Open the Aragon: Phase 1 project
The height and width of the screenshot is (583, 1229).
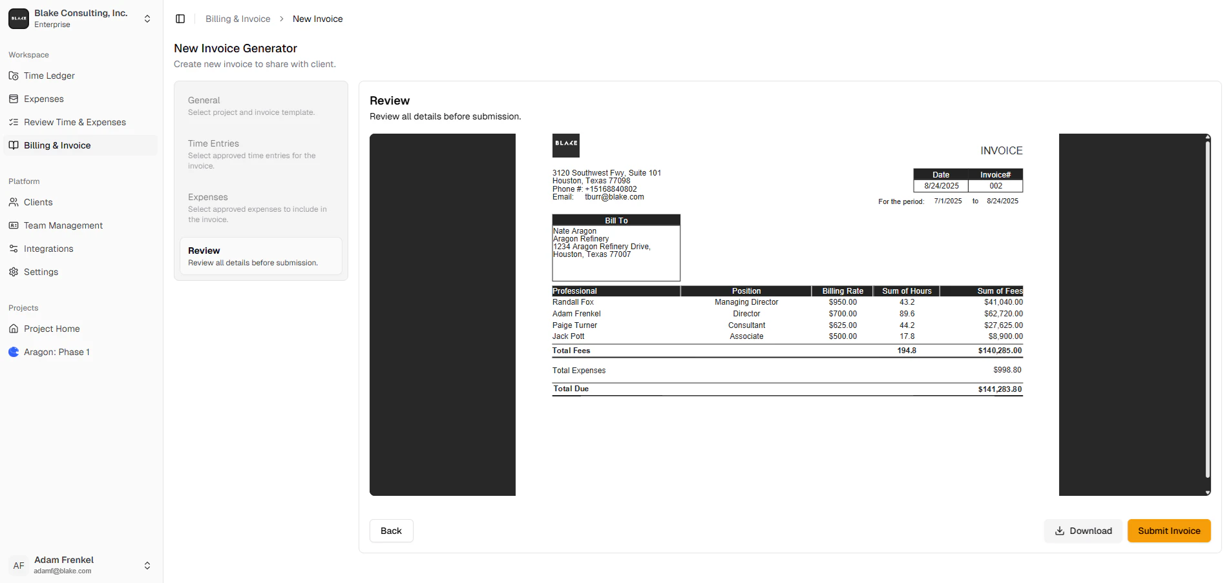56,352
